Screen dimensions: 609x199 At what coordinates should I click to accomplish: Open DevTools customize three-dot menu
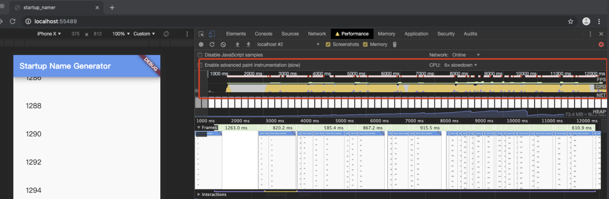click(590, 34)
